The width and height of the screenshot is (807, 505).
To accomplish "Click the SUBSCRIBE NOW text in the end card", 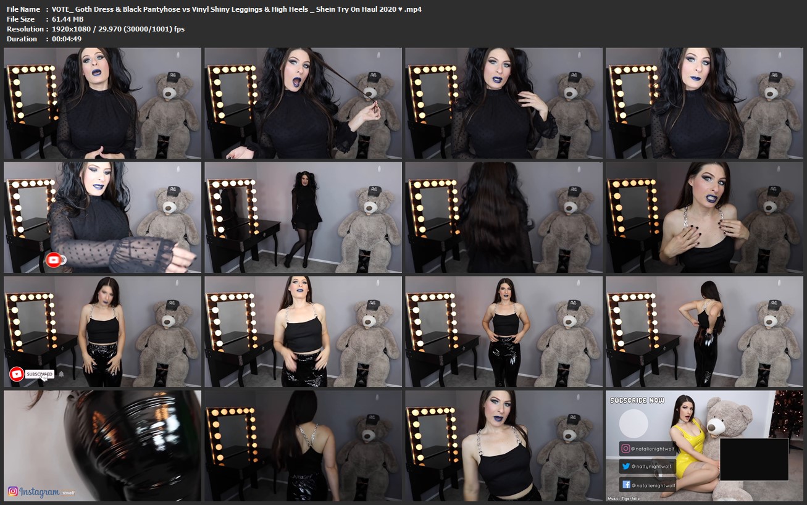I will 637,401.
